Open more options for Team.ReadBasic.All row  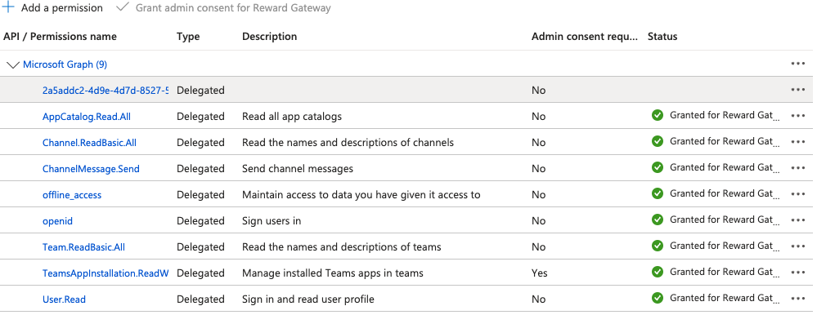[797, 246]
